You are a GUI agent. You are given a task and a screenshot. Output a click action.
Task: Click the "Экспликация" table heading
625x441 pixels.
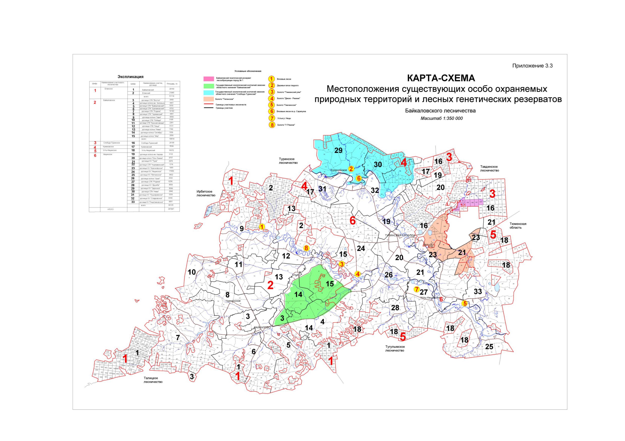coord(130,77)
